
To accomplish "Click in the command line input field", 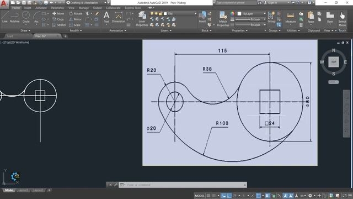I will 183,185.
